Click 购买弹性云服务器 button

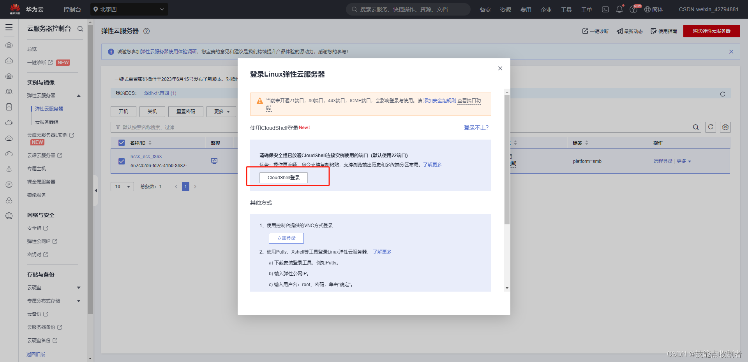click(x=712, y=31)
